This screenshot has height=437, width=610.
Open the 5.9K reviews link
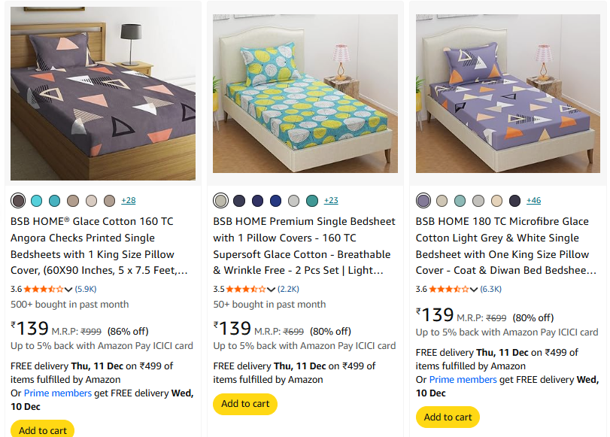(x=85, y=289)
